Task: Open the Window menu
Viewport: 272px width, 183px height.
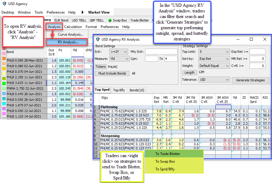Action: tap(24, 12)
